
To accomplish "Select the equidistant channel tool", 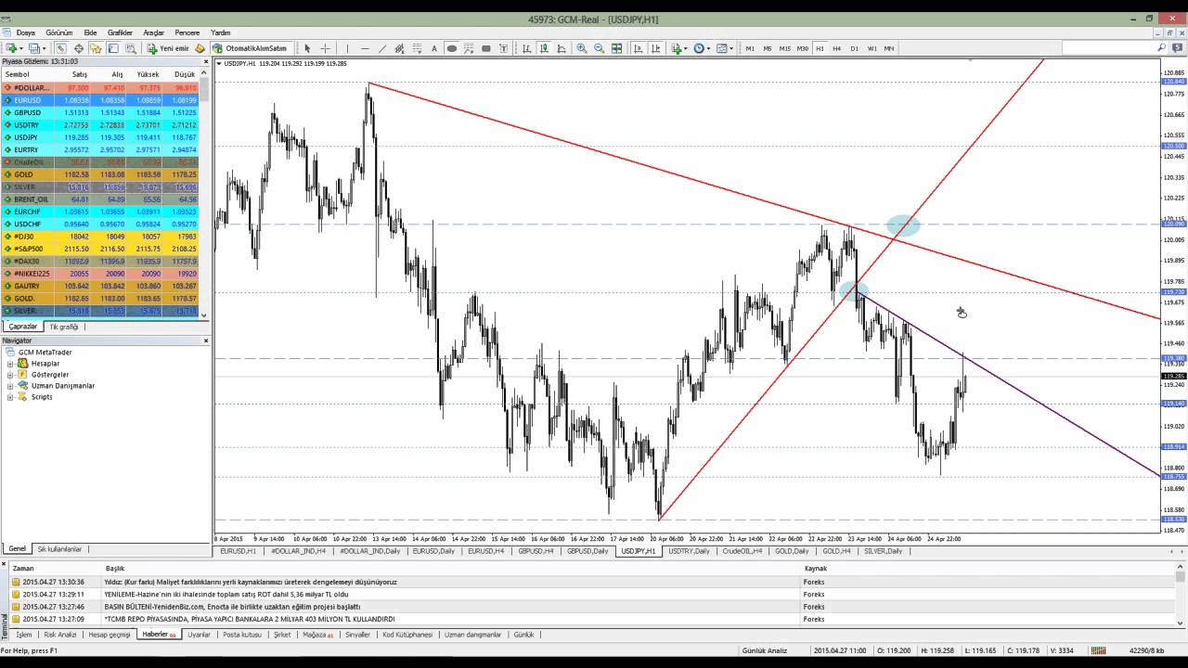I will 399,48.
